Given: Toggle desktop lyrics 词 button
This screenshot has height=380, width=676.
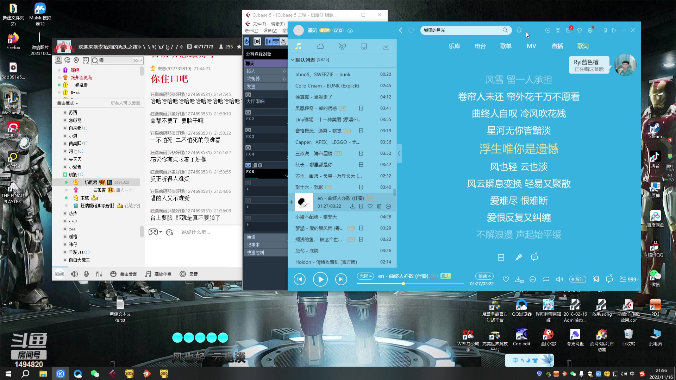Looking at the screenshot, I should point(596,279).
